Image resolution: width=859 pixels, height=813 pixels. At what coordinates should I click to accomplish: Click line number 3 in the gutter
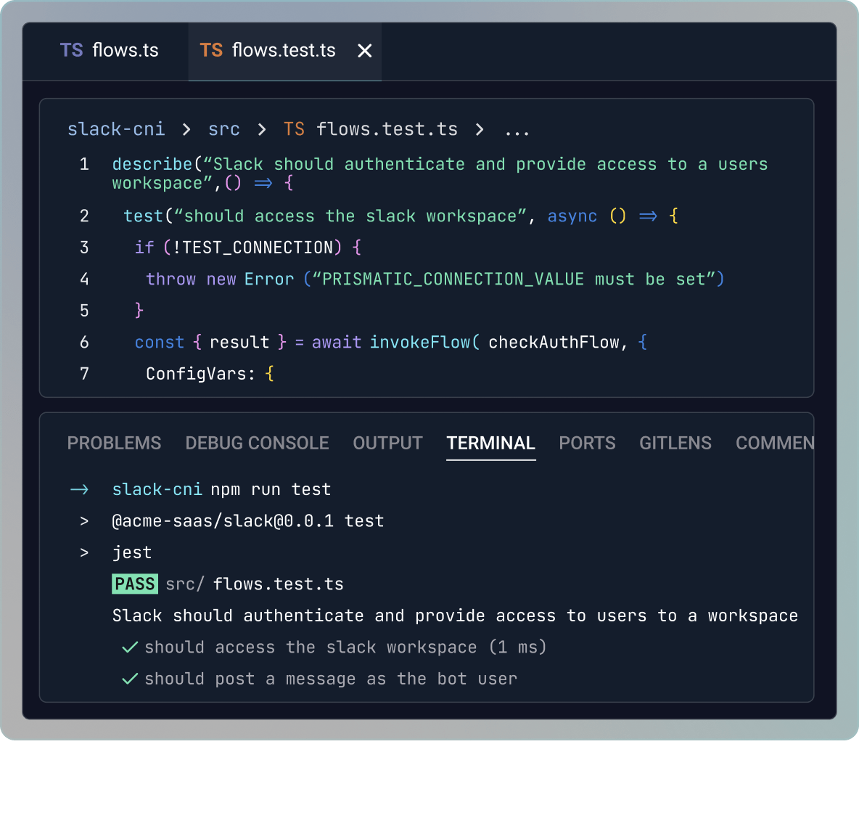point(84,248)
